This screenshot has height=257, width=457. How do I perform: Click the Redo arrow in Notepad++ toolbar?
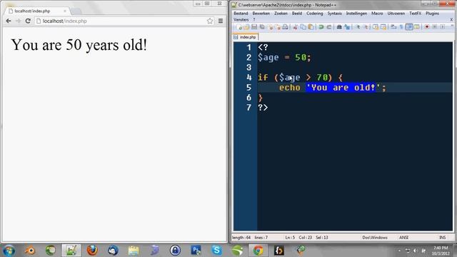(x=328, y=27)
